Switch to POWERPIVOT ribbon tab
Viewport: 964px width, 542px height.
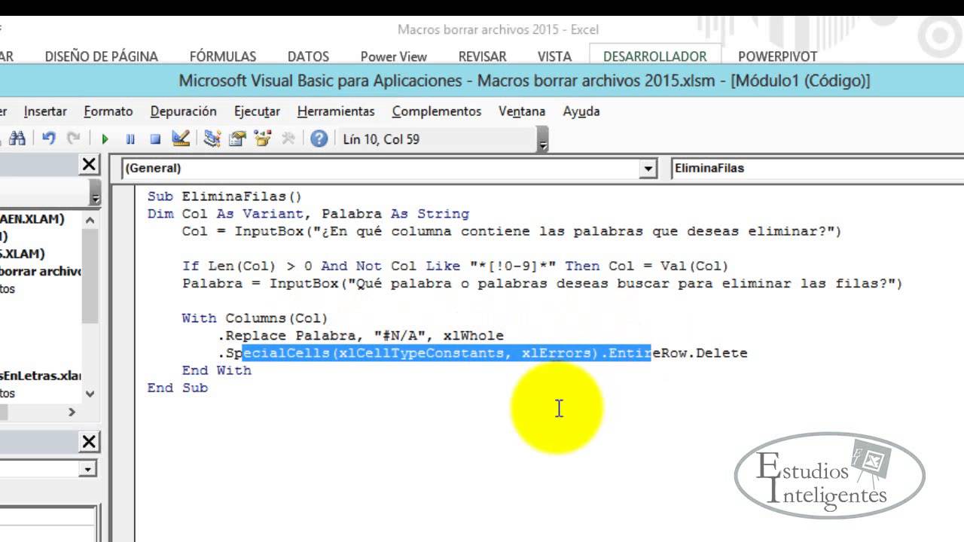778,56
